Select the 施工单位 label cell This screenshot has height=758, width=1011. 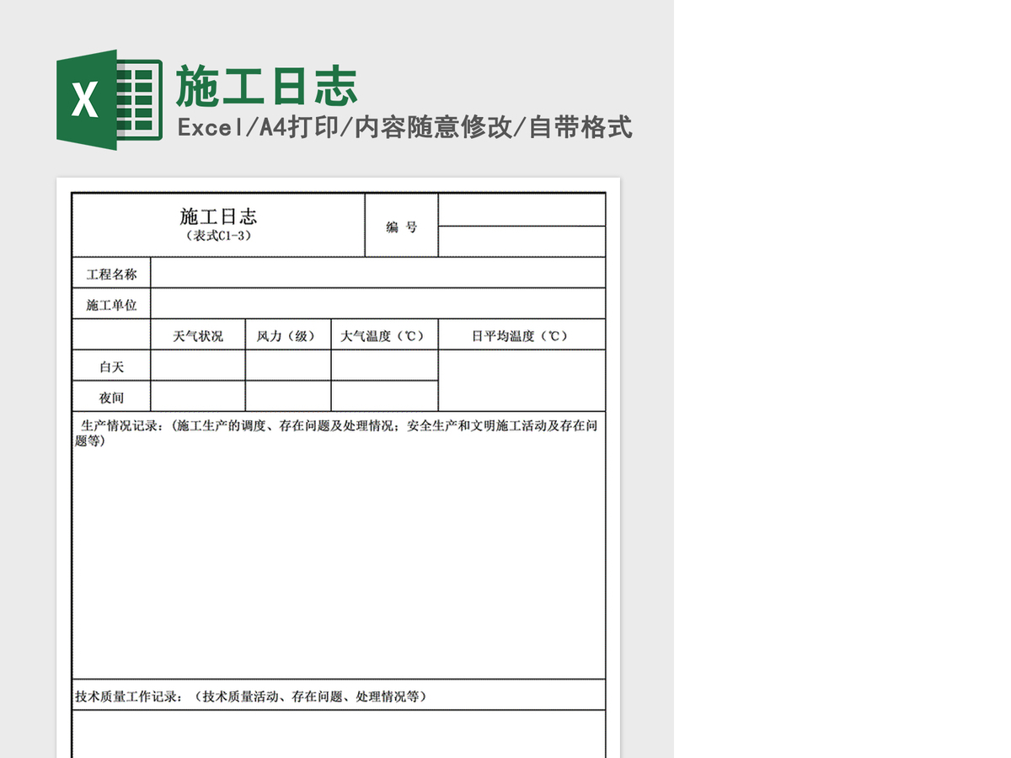(111, 304)
